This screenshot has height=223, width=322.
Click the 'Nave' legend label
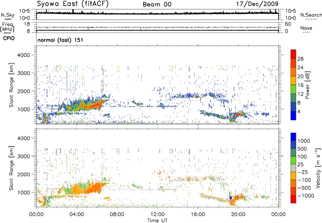[x=306, y=28]
